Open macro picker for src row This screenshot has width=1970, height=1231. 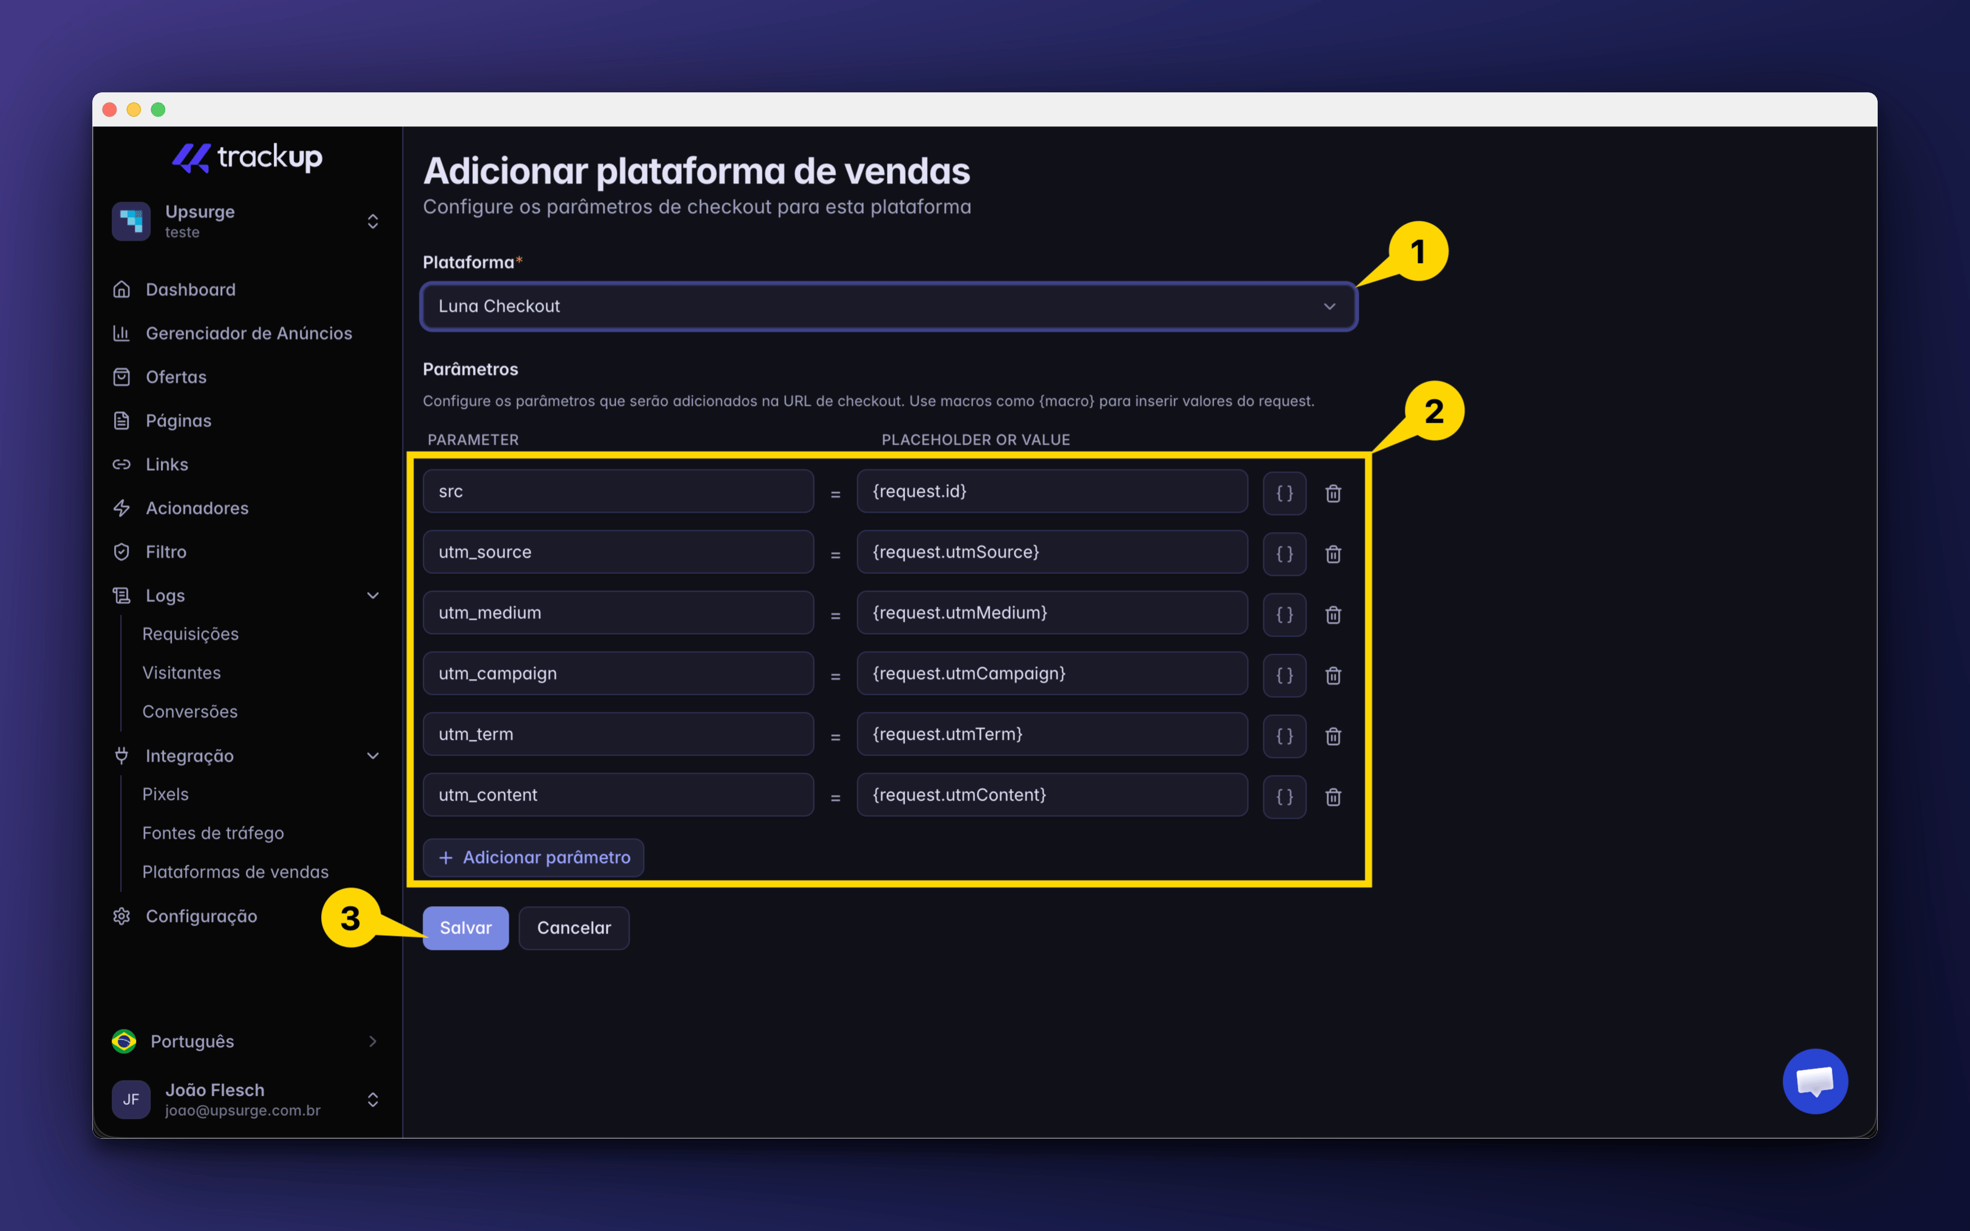pos(1284,493)
